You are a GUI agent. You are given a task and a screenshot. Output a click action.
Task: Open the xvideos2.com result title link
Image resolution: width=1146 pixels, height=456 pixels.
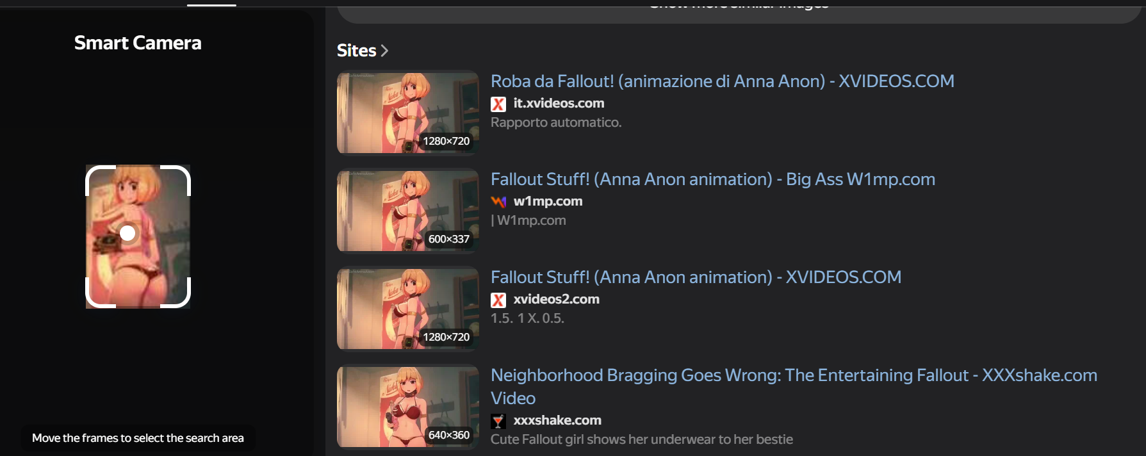point(696,277)
